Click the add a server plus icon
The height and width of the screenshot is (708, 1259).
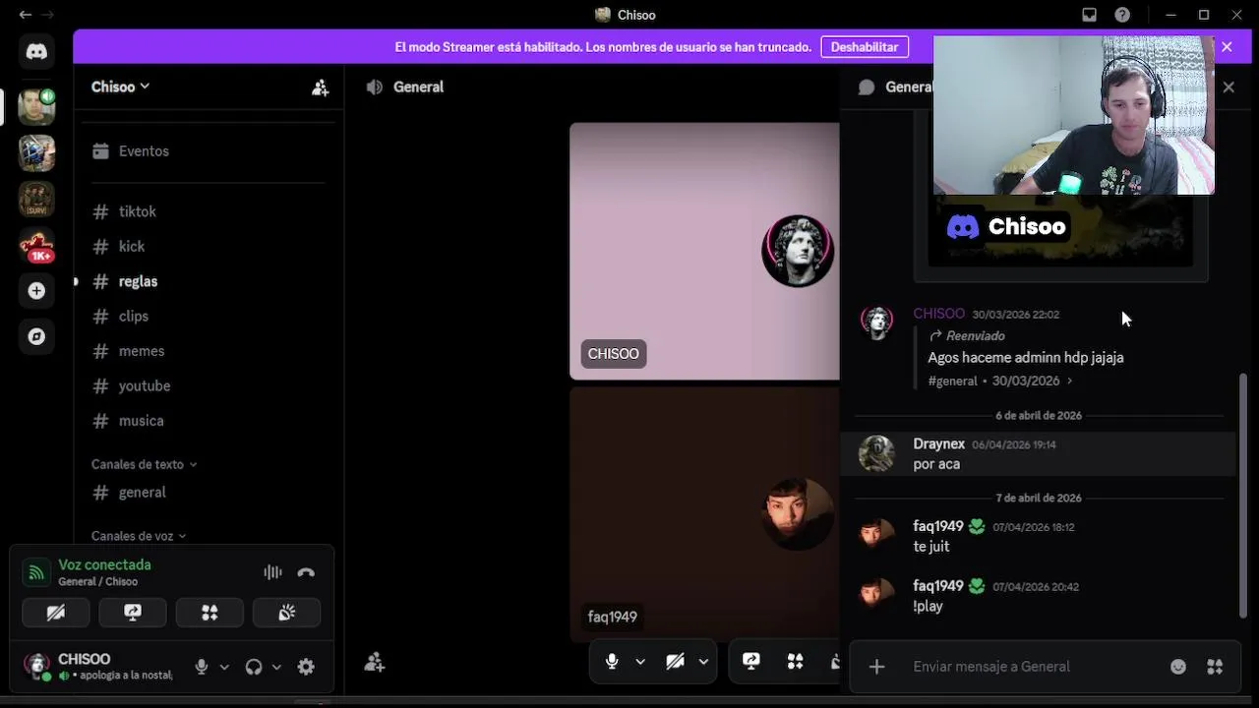point(36,291)
